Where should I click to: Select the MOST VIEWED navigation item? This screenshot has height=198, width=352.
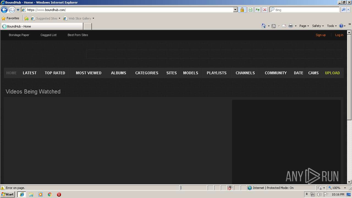89,73
